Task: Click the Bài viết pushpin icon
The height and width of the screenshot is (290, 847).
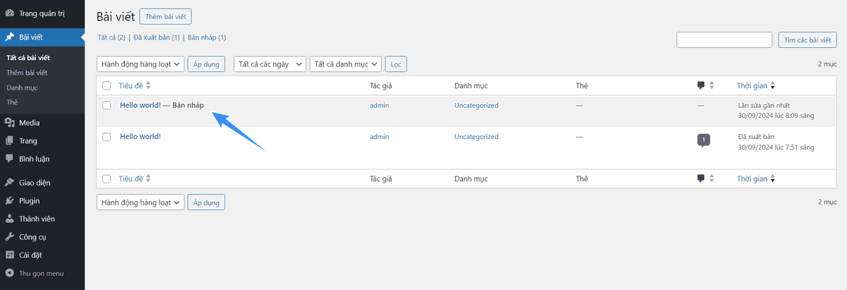Action: click(x=9, y=37)
